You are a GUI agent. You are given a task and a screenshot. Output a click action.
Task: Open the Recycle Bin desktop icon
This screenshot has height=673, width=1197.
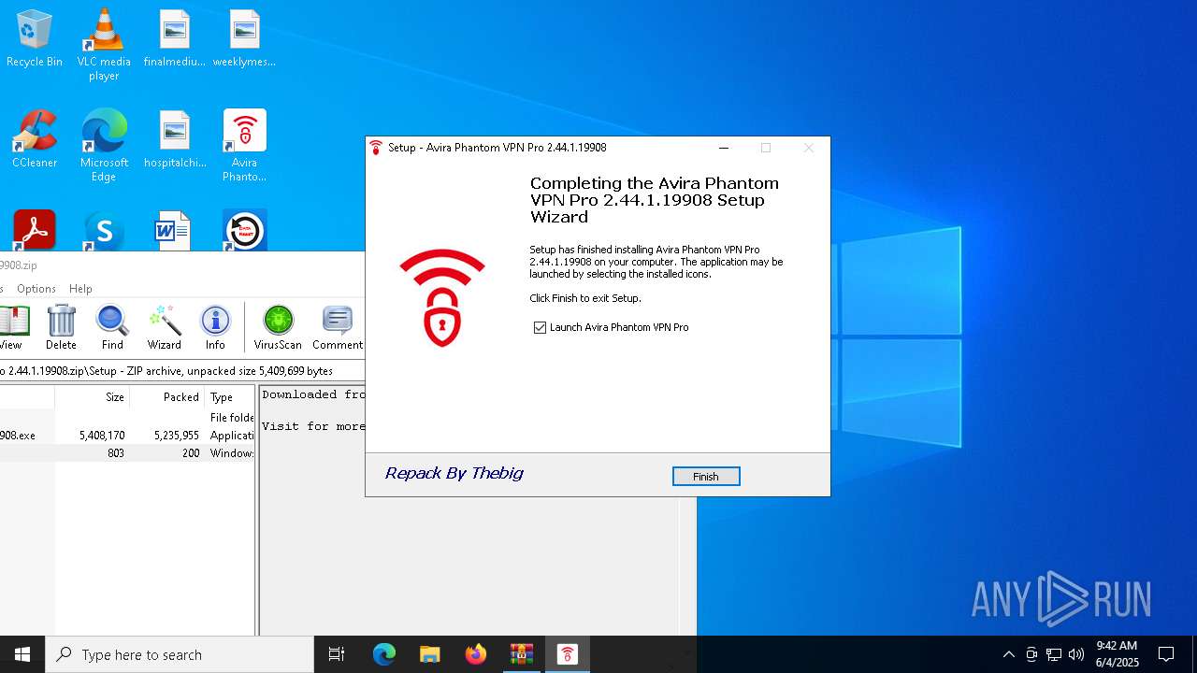[35, 38]
